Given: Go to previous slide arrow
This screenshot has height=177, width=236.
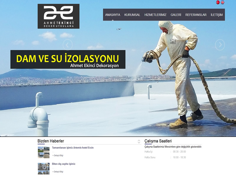Looking at the screenshot, I should click(68, 45).
